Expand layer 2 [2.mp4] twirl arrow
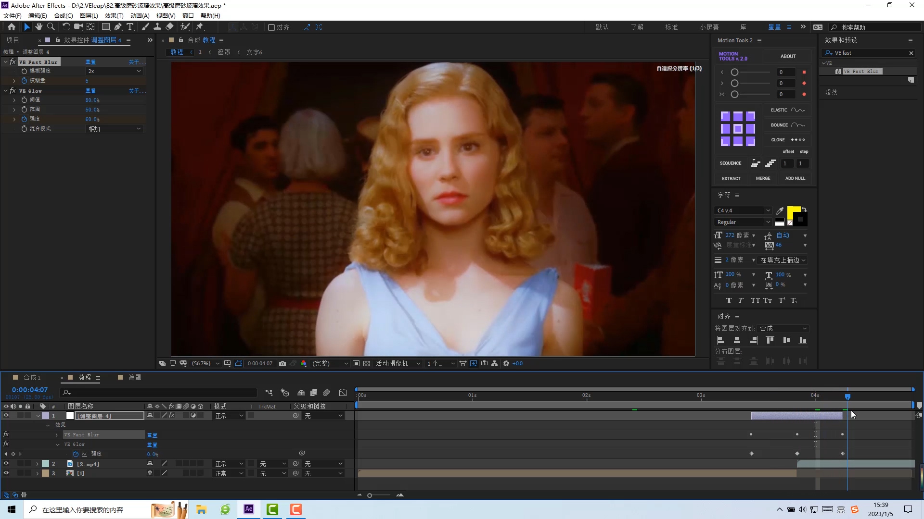 tap(38, 464)
